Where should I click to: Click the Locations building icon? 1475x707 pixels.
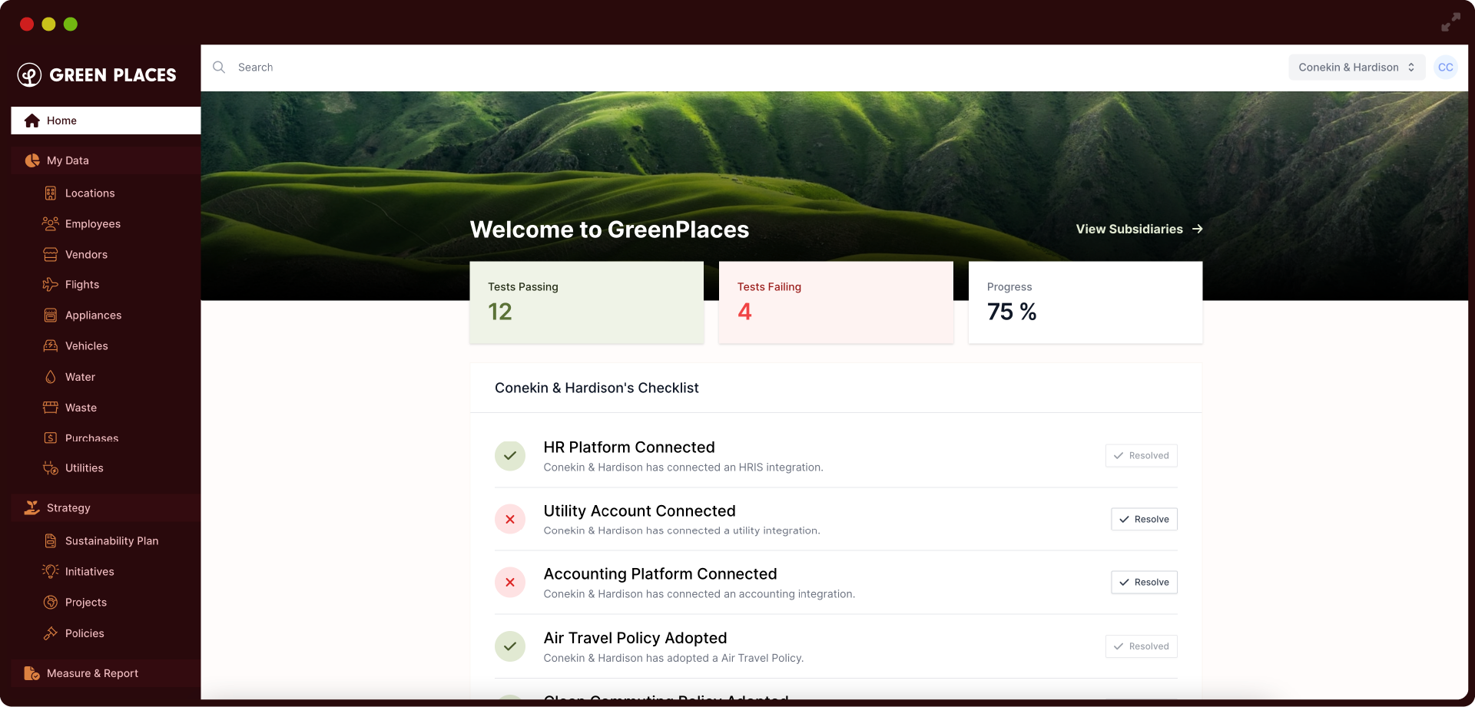[x=51, y=193]
